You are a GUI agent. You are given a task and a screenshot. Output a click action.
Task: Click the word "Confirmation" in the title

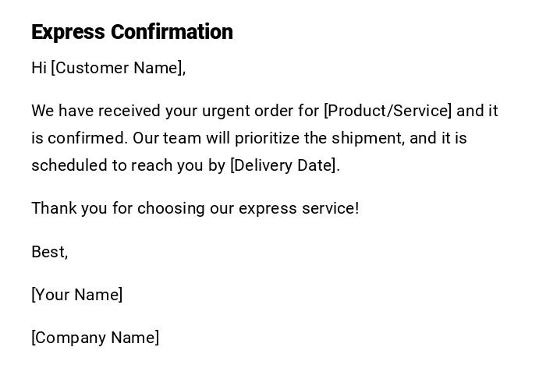click(x=172, y=32)
